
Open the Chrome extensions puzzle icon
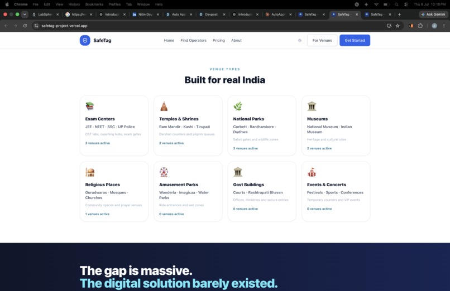[x=420, y=26]
